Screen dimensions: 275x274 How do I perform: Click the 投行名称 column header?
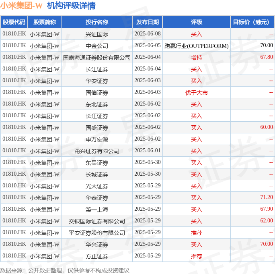pos(97,22)
